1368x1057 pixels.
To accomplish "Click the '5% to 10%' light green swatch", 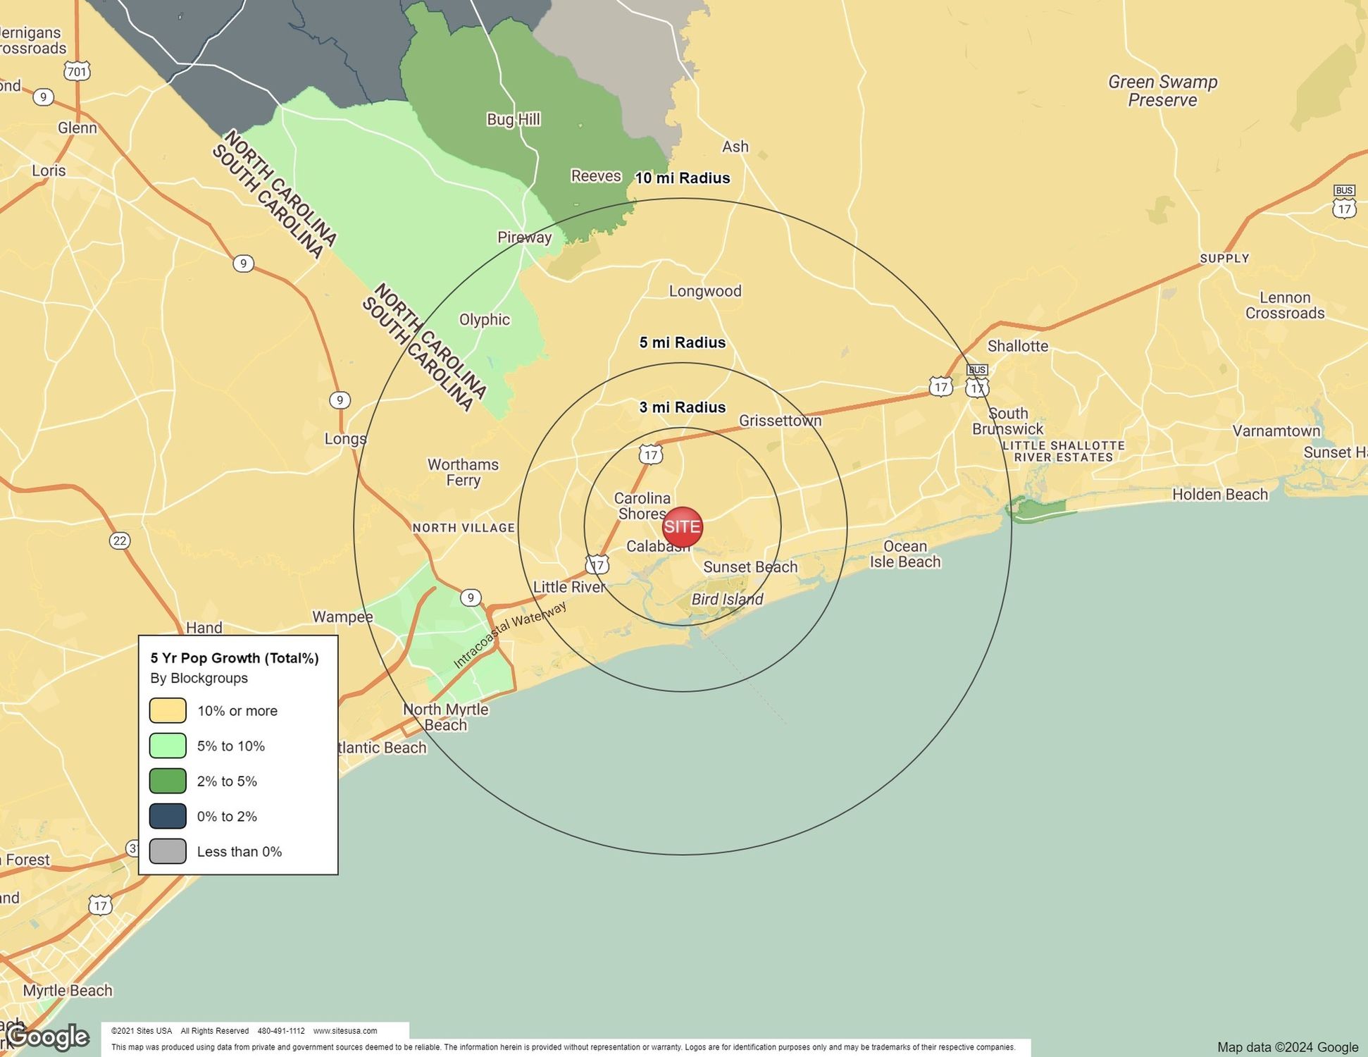I will tap(168, 746).
